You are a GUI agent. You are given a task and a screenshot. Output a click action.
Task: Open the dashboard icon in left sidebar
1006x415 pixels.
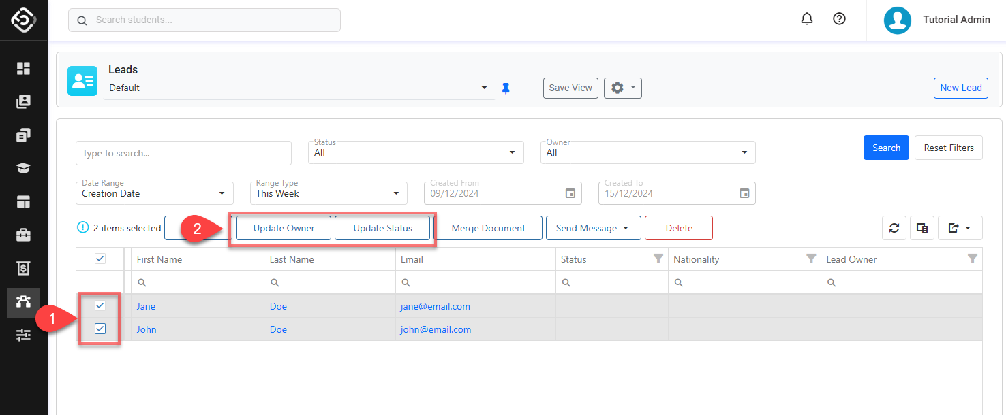[24, 68]
